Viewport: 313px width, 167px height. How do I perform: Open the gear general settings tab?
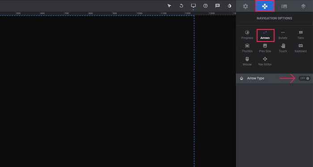[245, 6]
